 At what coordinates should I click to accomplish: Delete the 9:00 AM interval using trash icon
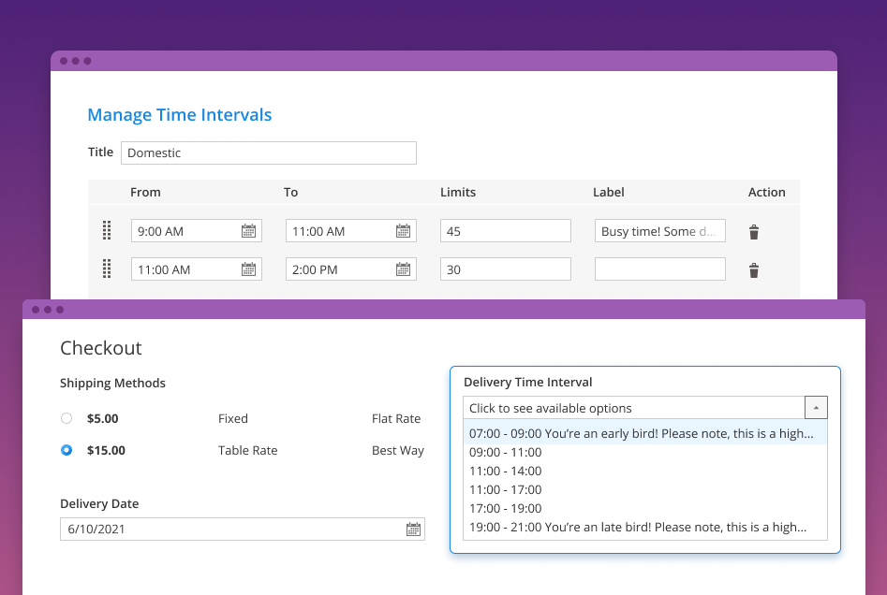(x=754, y=230)
